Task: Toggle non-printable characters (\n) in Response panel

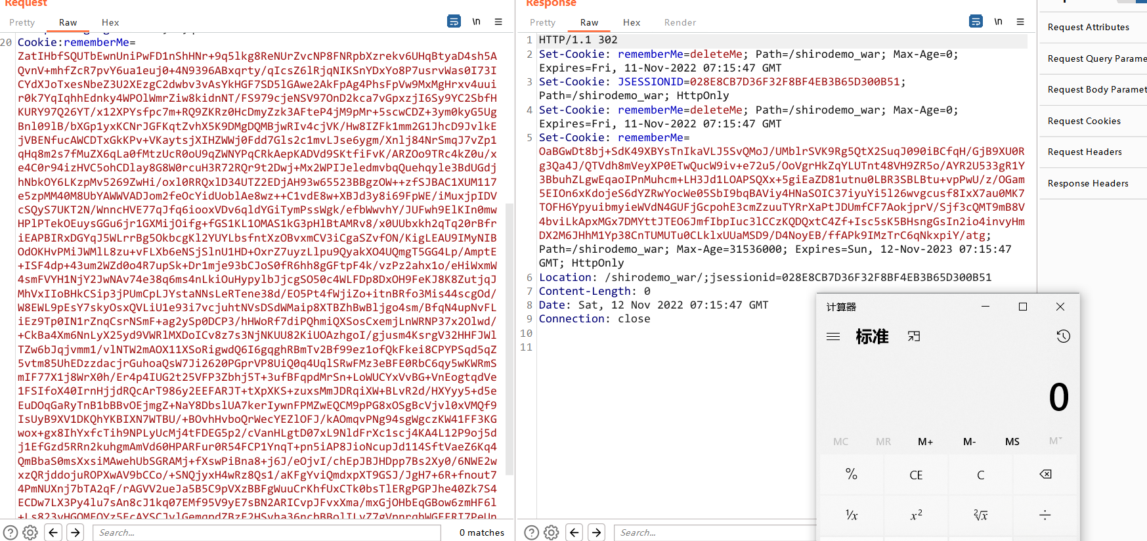Action: pyautogui.click(x=998, y=22)
